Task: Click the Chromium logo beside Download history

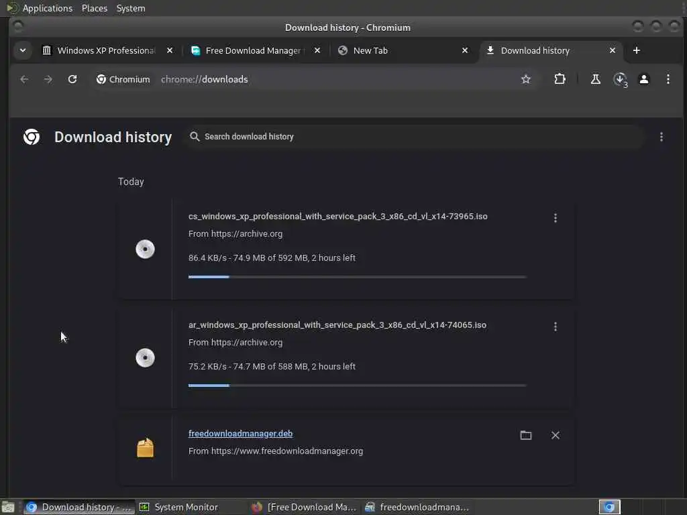Action: point(32,137)
